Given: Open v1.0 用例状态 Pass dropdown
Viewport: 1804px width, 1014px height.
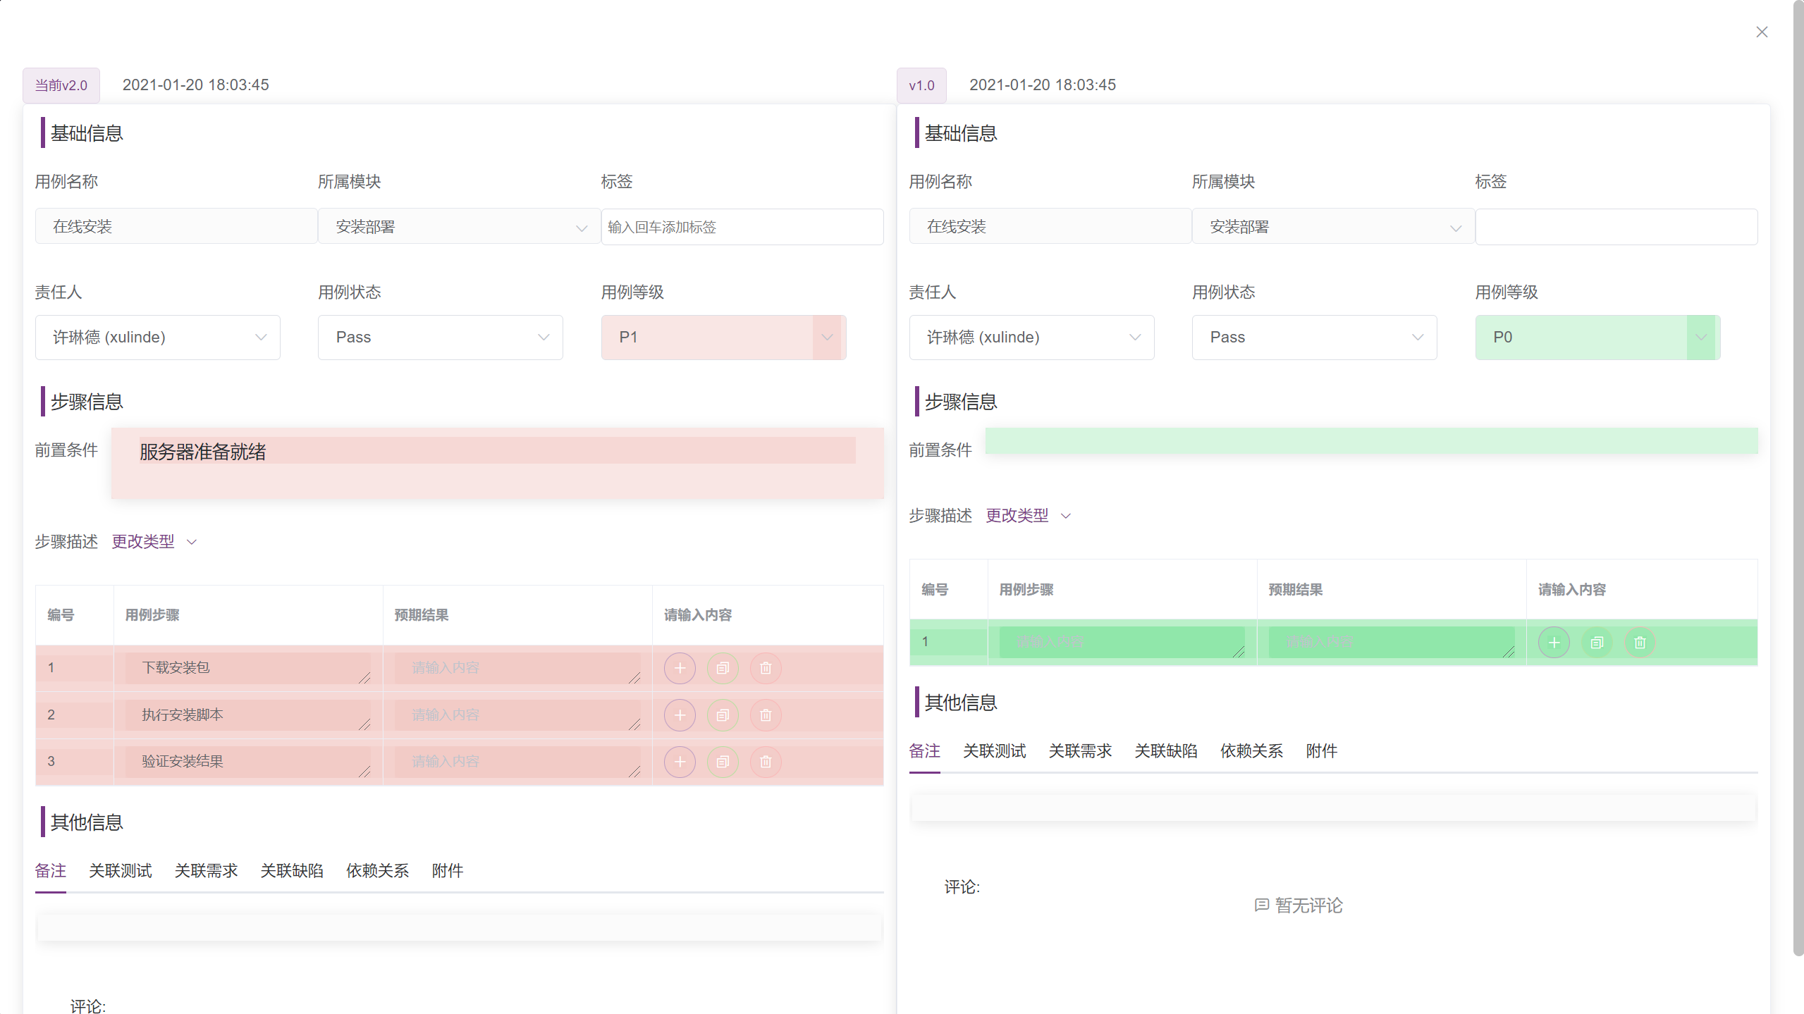Looking at the screenshot, I should click(1313, 337).
